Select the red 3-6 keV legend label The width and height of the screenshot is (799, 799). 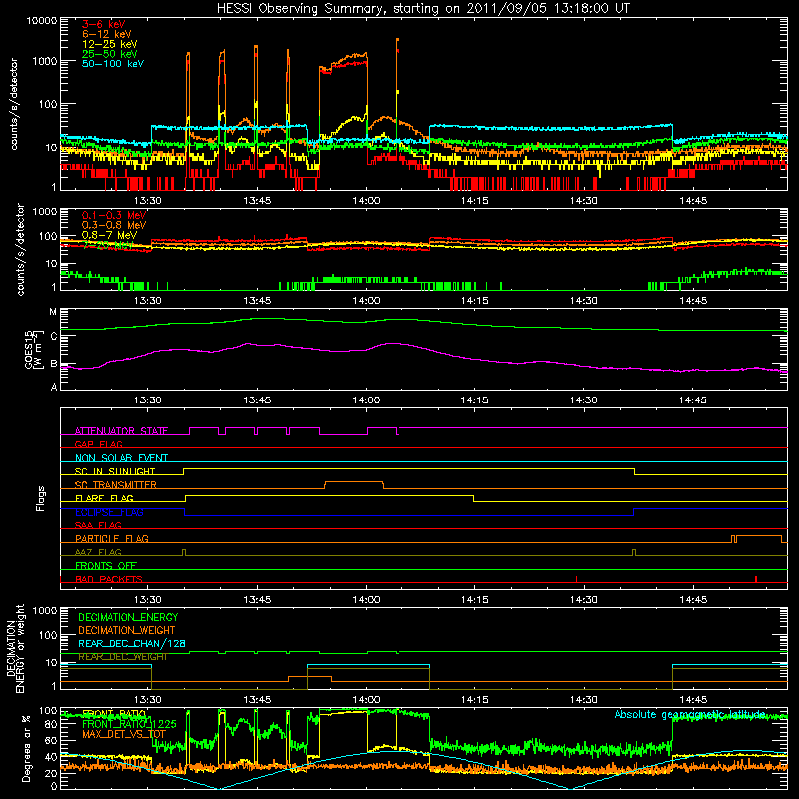point(103,24)
